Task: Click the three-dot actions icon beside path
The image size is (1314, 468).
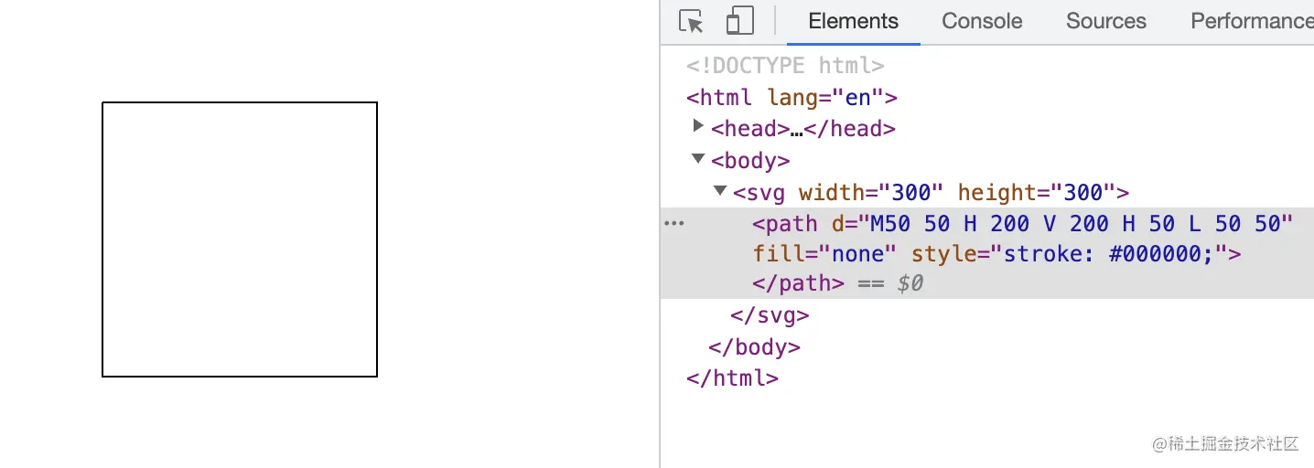Action: point(674,223)
